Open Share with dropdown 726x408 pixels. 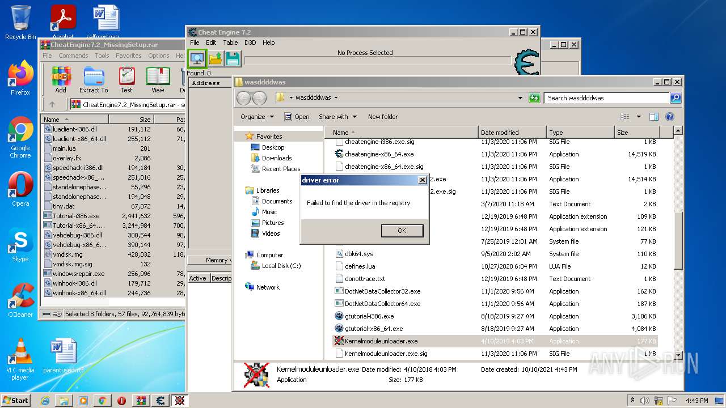pyautogui.click(x=338, y=117)
